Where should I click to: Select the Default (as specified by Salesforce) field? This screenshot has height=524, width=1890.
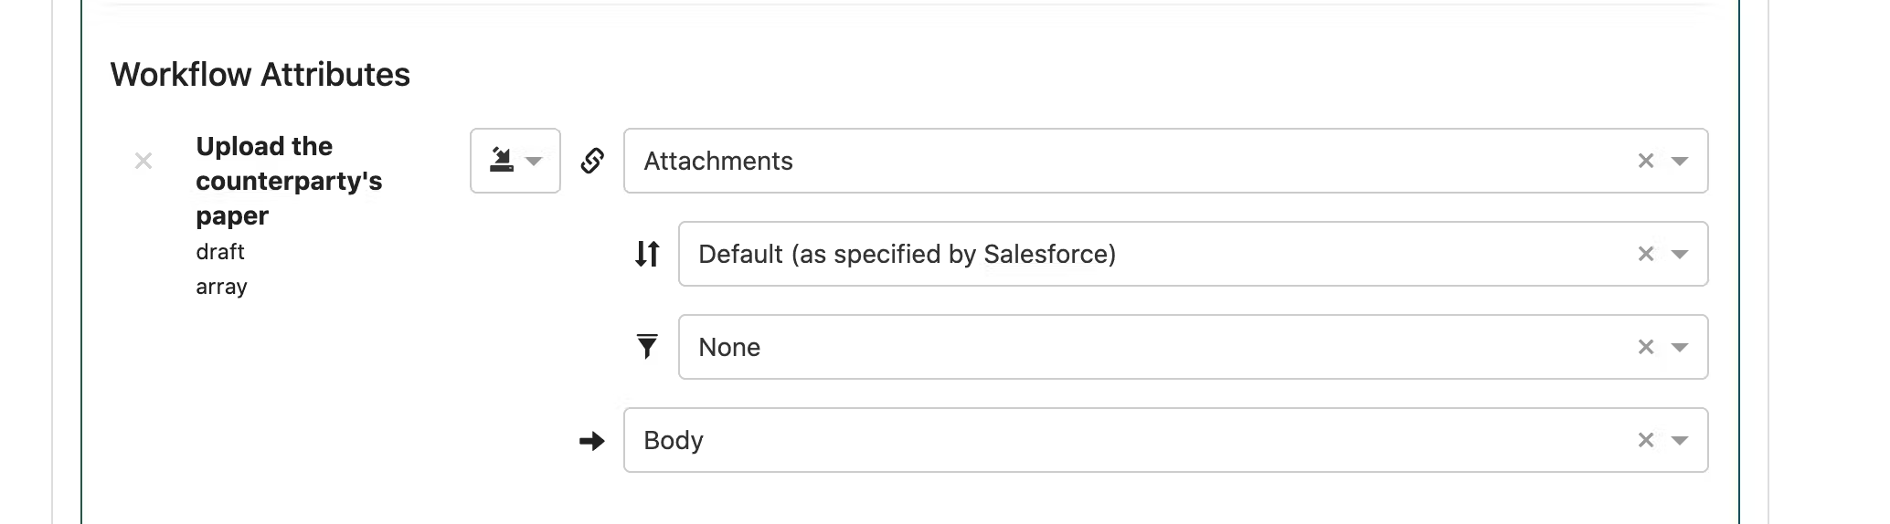pyautogui.click(x=1193, y=254)
